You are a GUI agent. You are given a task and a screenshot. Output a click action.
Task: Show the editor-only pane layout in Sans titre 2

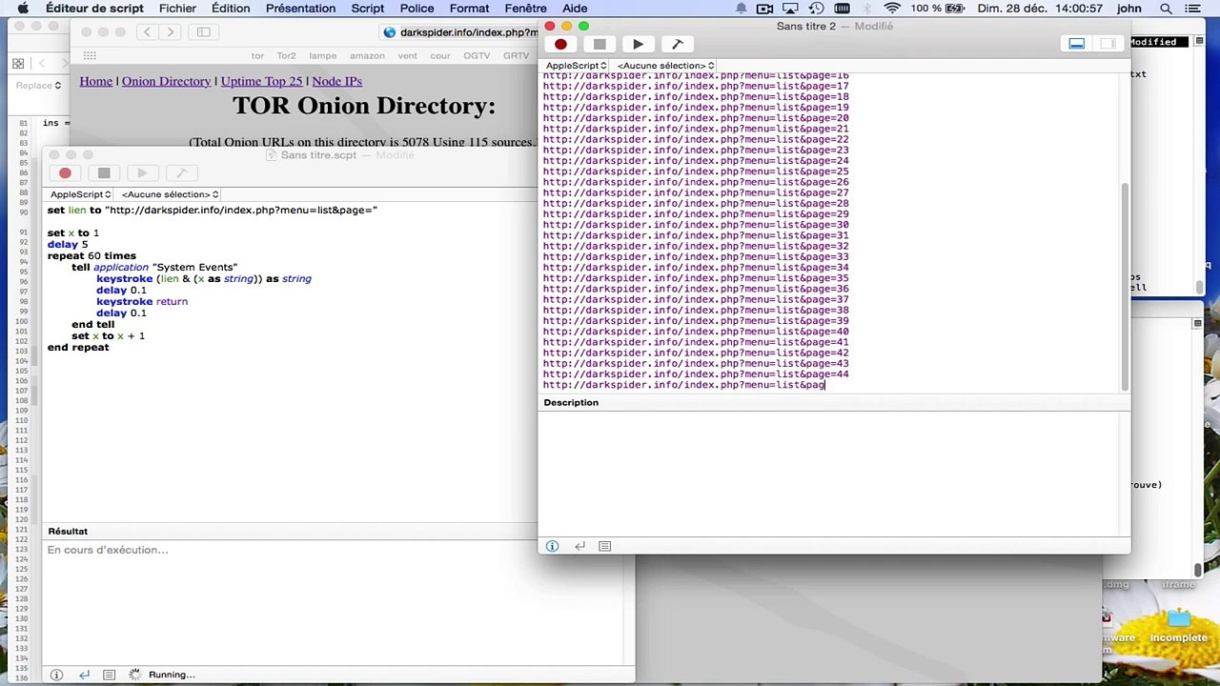[1076, 44]
